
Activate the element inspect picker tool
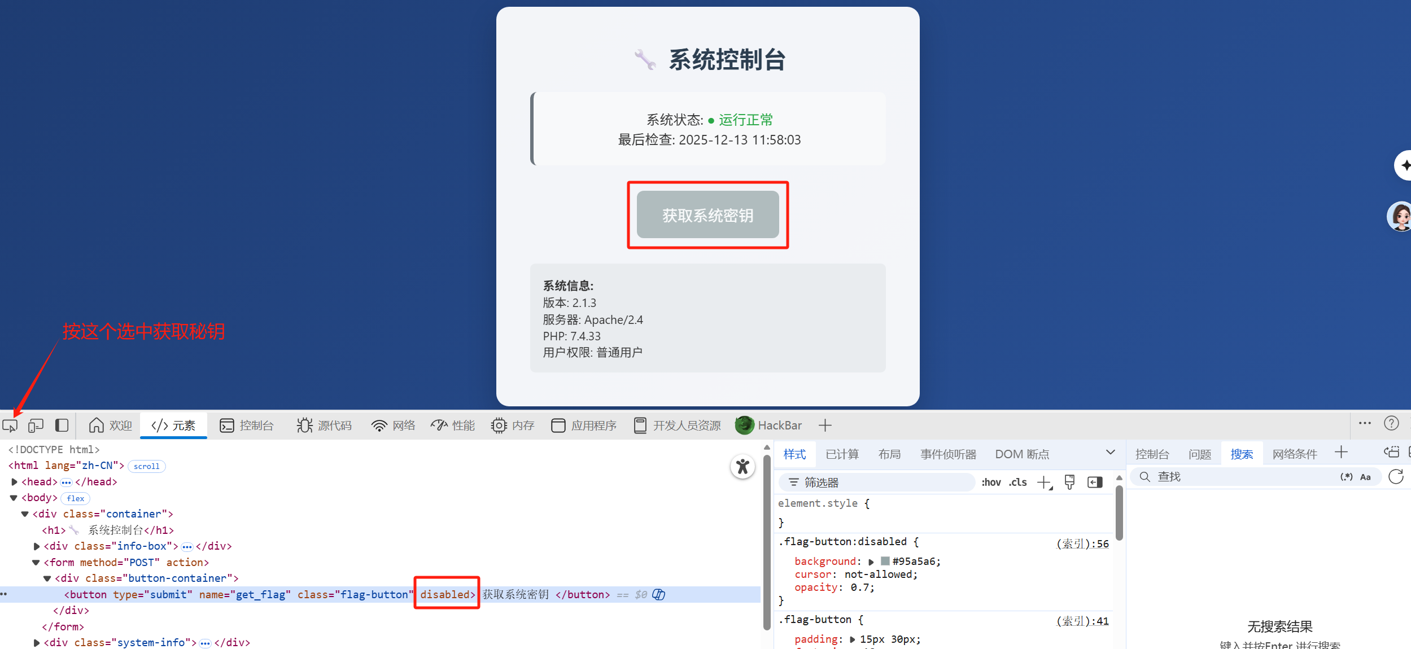point(10,426)
